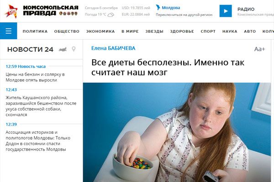
Task: Open author link Елена БАБИЧЕВА
Action: (x=113, y=48)
